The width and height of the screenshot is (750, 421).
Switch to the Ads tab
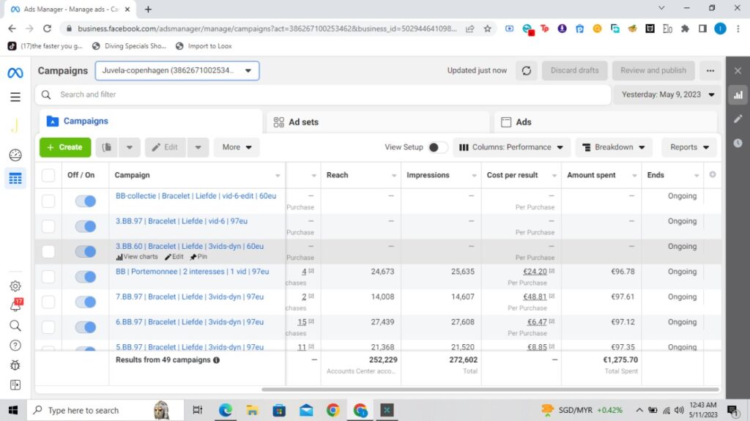(x=606, y=122)
